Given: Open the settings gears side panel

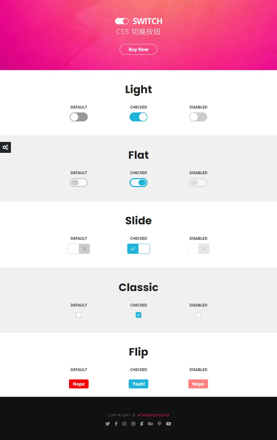Looking at the screenshot, I should pos(5,147).
